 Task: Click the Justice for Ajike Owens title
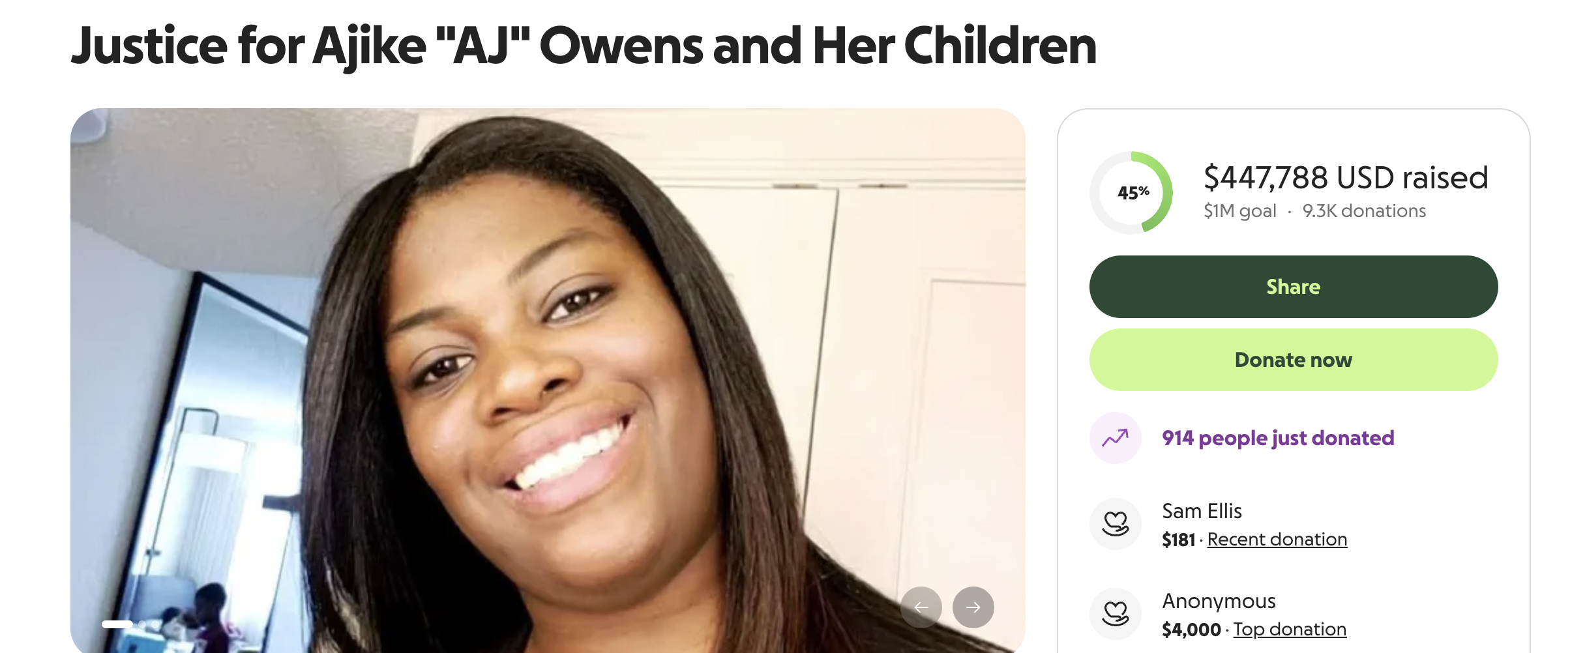coord(584,46)
